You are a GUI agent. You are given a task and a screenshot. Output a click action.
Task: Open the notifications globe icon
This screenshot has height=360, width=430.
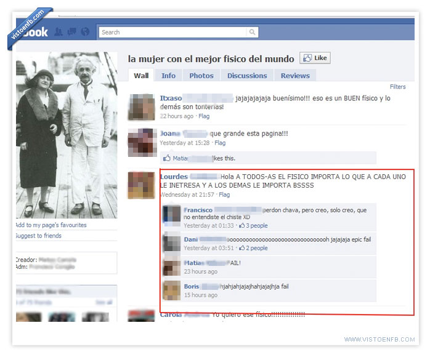[x=85, y=32]
